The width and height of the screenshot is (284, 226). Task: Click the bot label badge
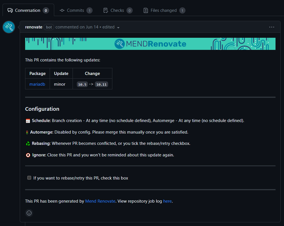(x=49, y=27)
